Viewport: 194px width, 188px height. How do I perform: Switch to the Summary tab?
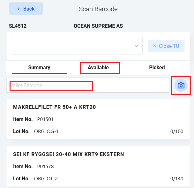39,67
